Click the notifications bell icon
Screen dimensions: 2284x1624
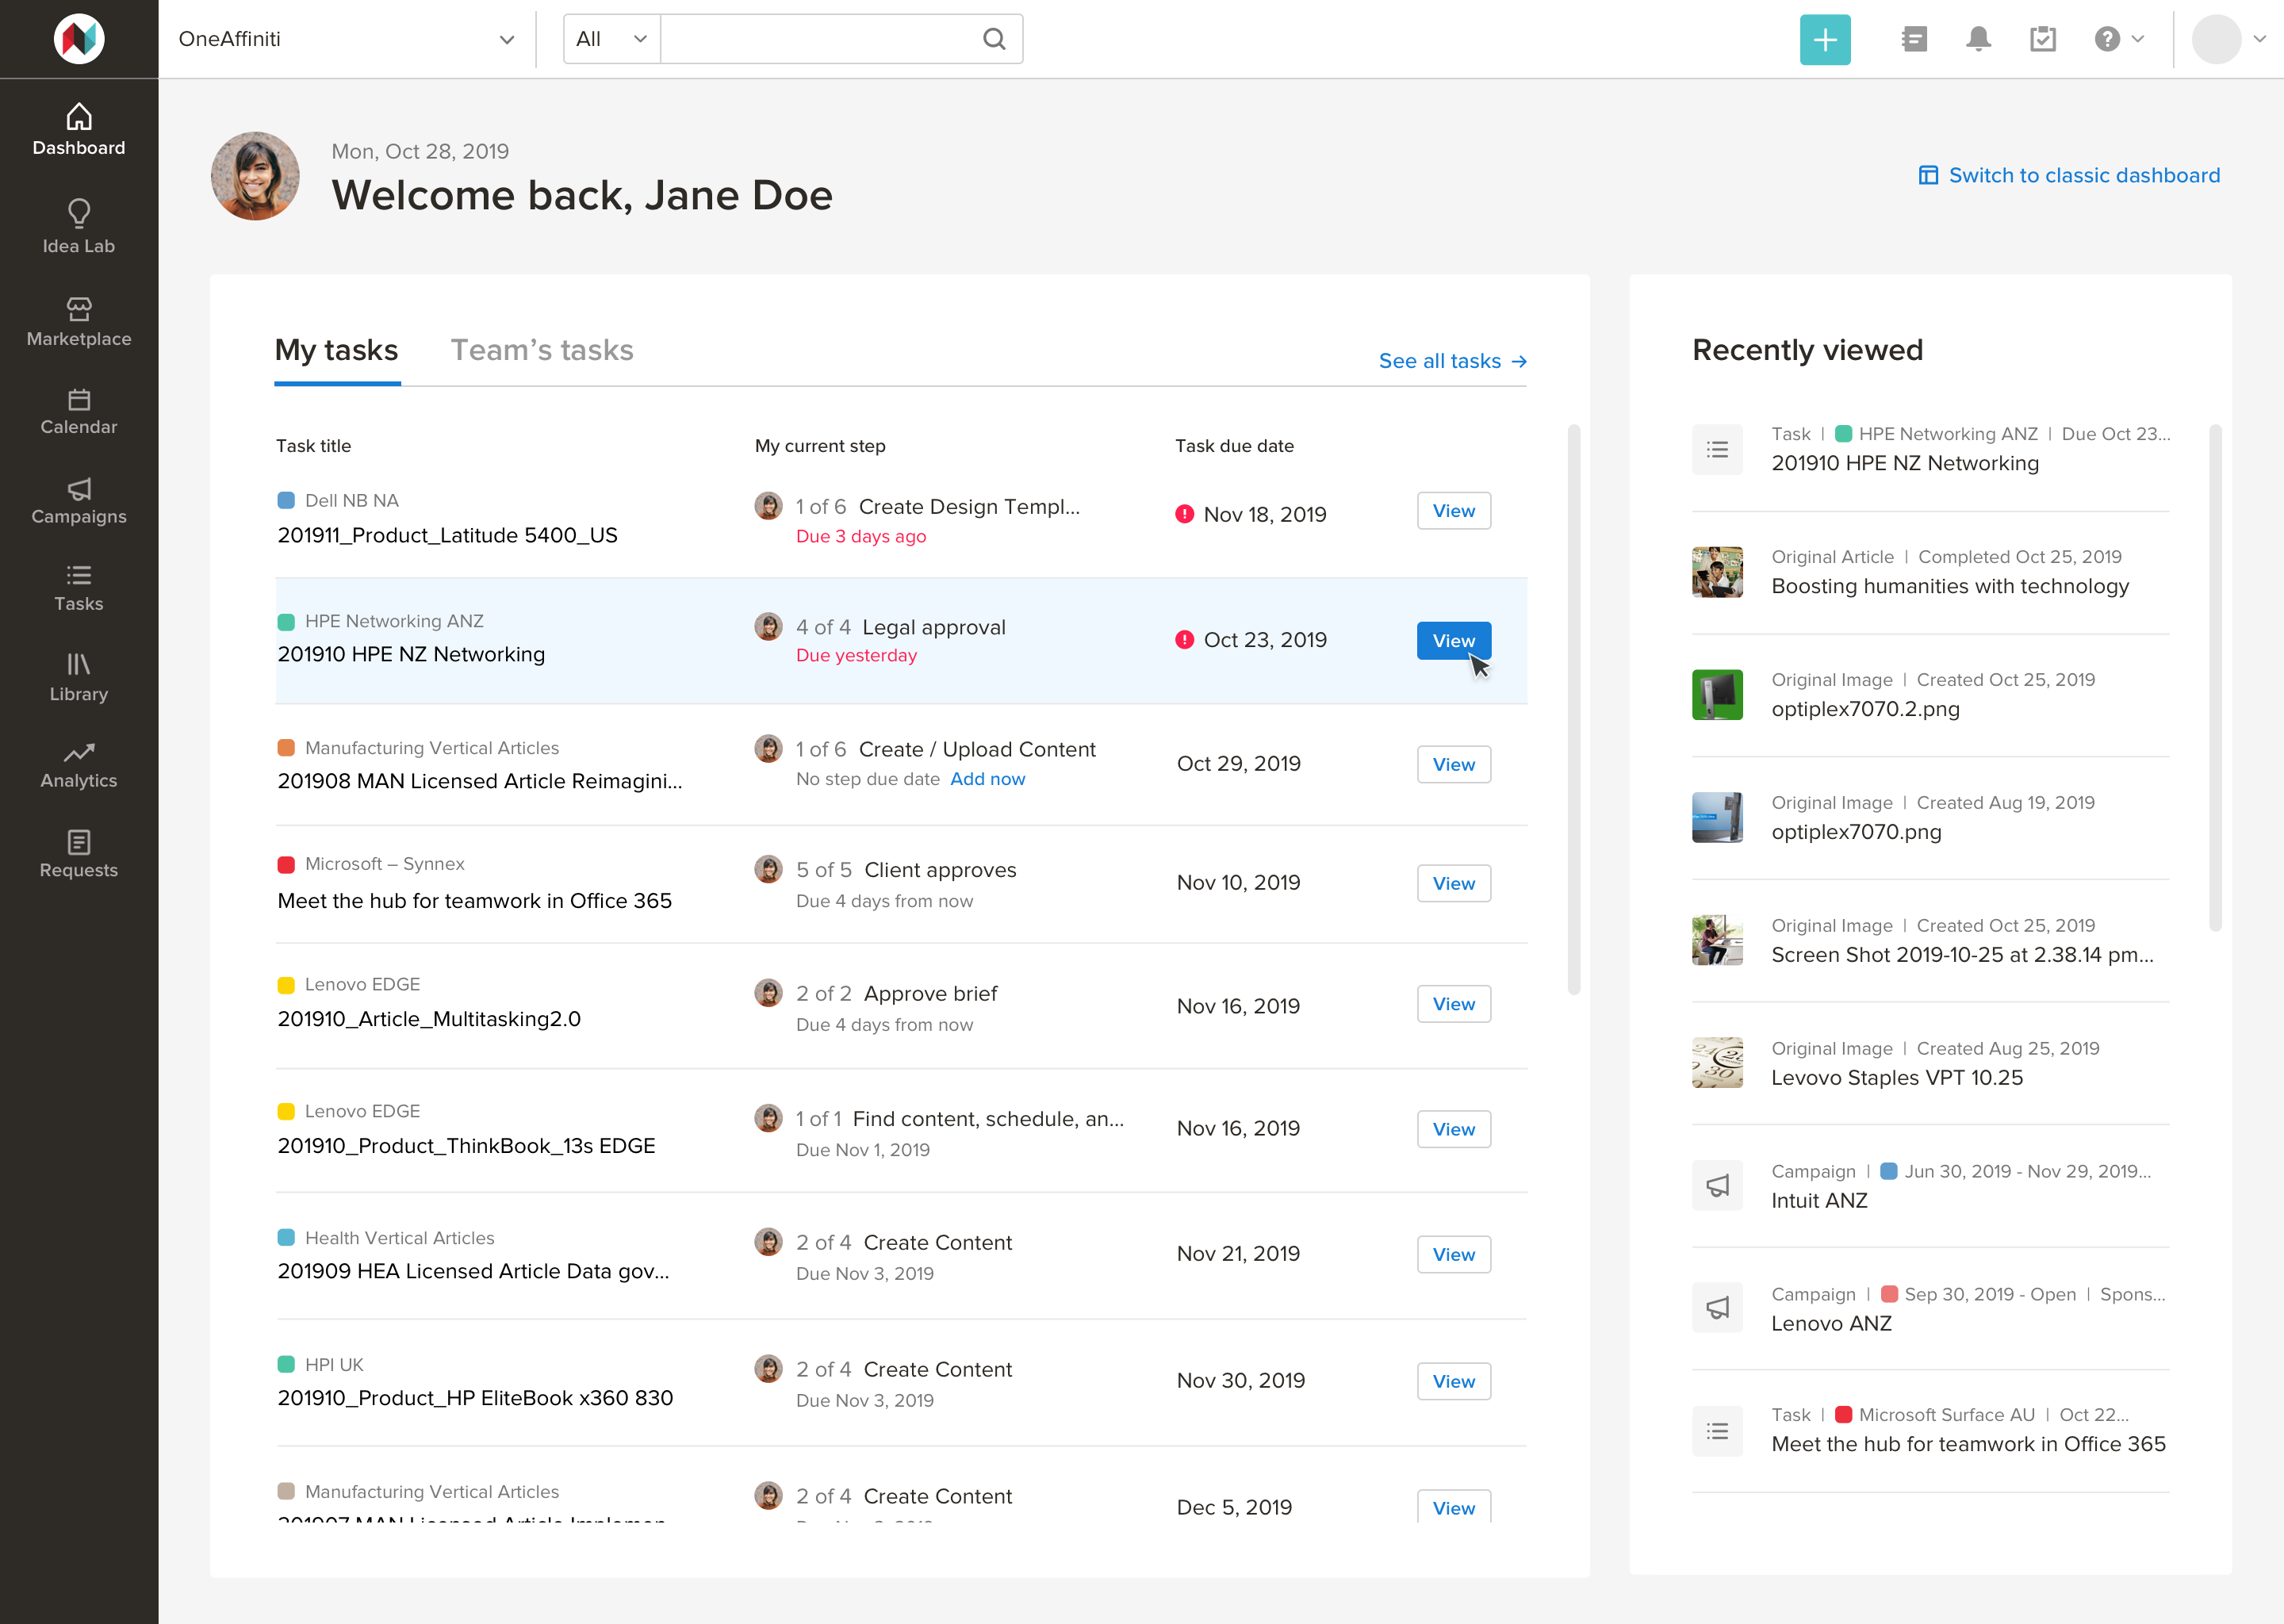click(1977, 39)
